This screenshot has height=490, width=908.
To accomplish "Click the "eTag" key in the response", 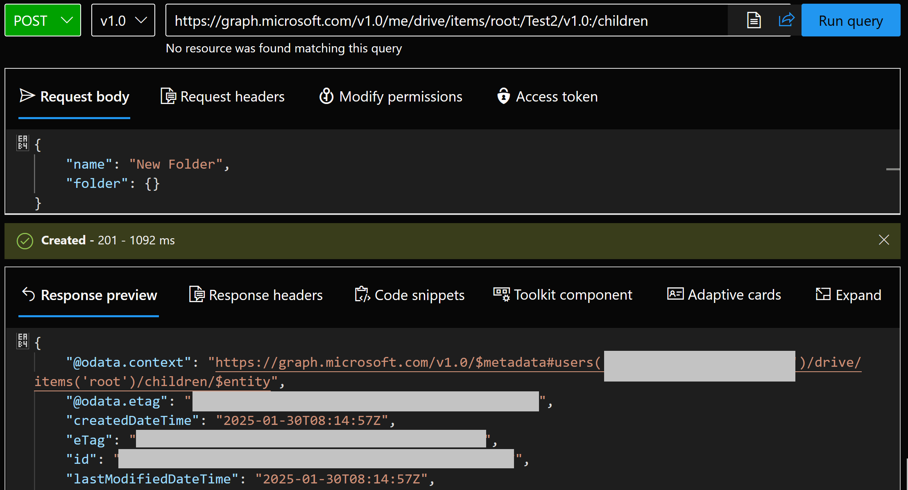I will [x=89, y=440].
